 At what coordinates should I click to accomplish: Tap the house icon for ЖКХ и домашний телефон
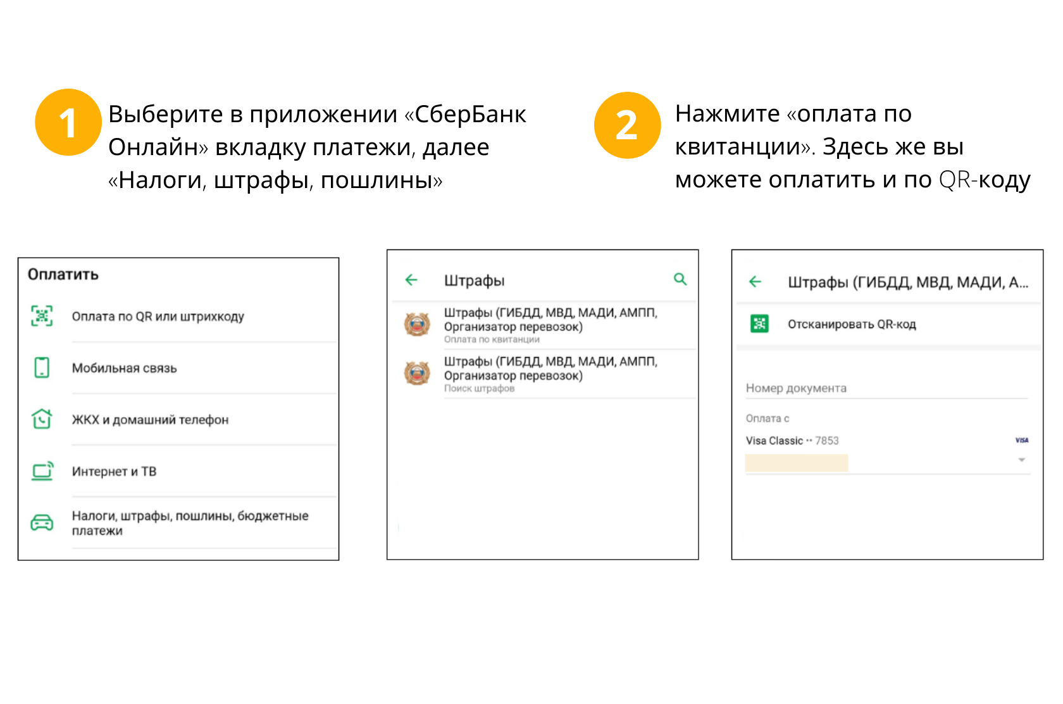pos(42,419)
